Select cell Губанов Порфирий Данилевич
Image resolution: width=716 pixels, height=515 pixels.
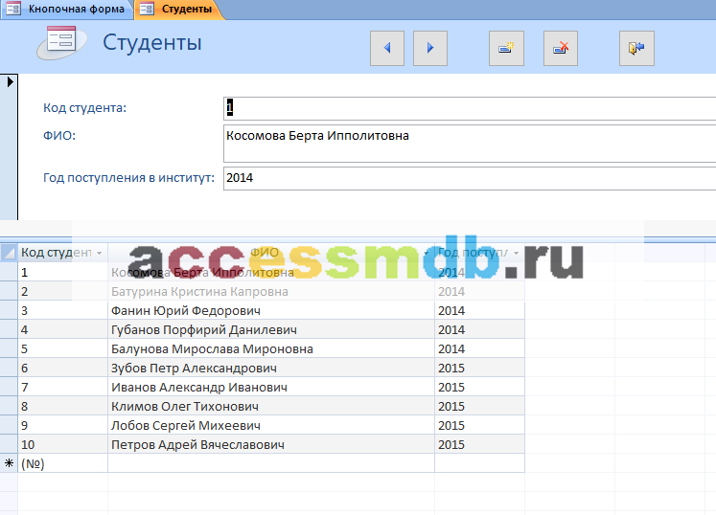pyautogui.click(x=271, y=330)
